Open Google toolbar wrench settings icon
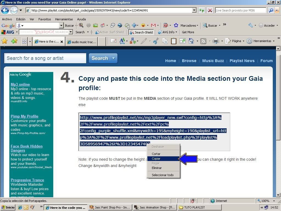This screenshot has width=281, height=211. pyautogui.click(x=251, y=25)
